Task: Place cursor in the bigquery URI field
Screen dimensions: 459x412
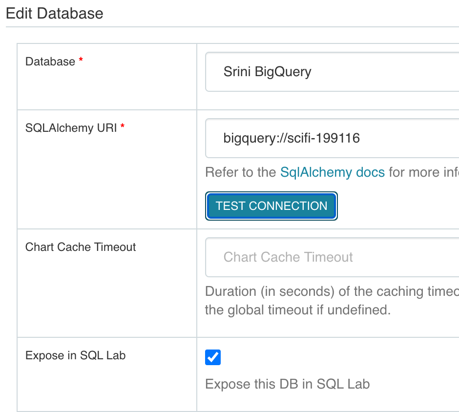Action: (293, 138)
